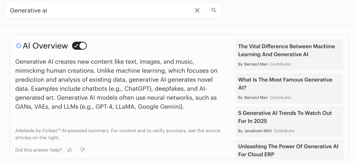Viewport: 355px width, 164px height.
Task: Click Bernard Marr under the Vital Difference article
Action: pyautogui.click(x=256, y=64)
